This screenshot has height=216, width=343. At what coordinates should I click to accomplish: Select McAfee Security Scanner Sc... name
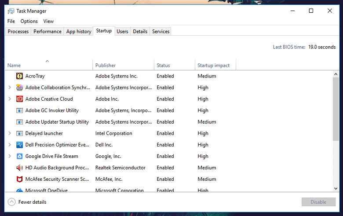pos(57,179)
